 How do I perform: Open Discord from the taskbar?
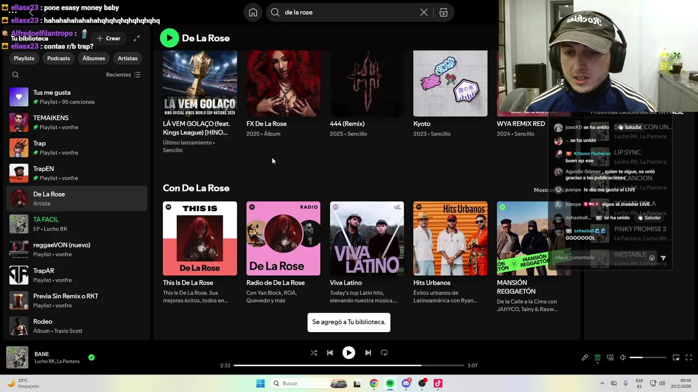tap(406, 383)
